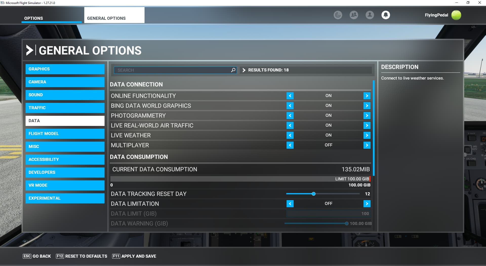Turn Multiplayer back on

[367, 145]
